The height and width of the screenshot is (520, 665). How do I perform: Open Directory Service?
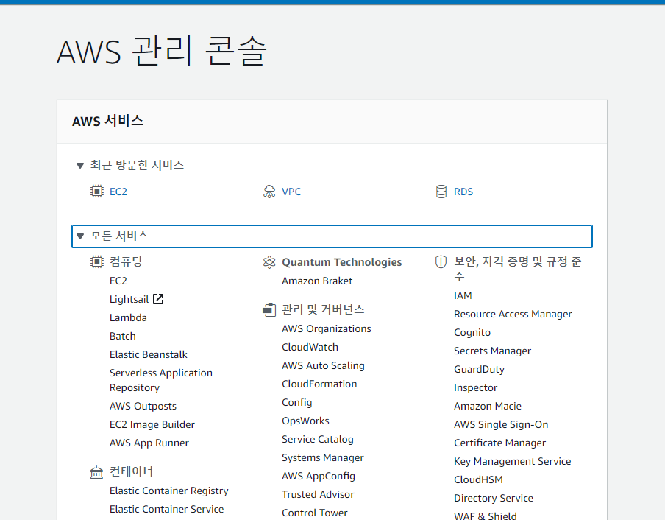[x=494, y=498]
